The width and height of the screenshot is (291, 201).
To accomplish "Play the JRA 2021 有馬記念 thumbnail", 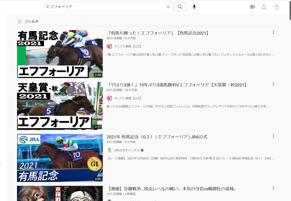I will coord(60,158).
